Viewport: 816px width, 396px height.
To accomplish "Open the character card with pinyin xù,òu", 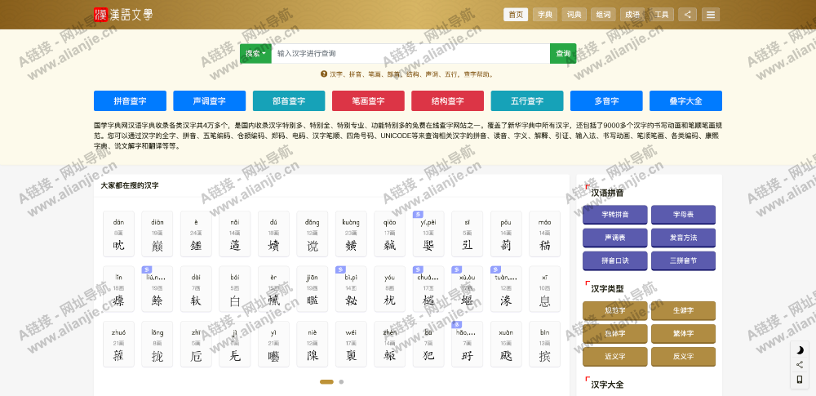I will (x=468, y=289).
